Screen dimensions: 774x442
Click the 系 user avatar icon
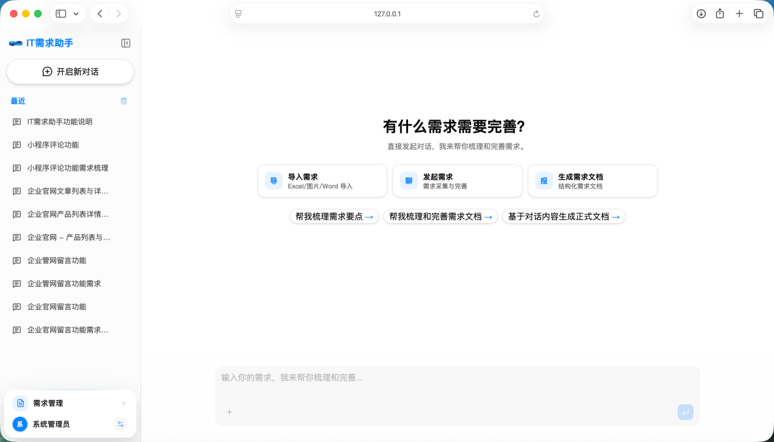tap(20, 424)
